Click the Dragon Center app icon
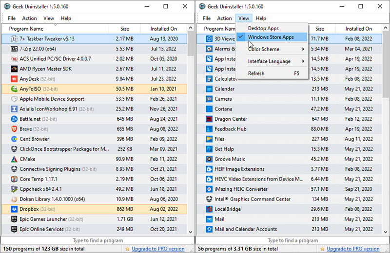This screenshot has height=253, width=390. (x=209, y=119)
